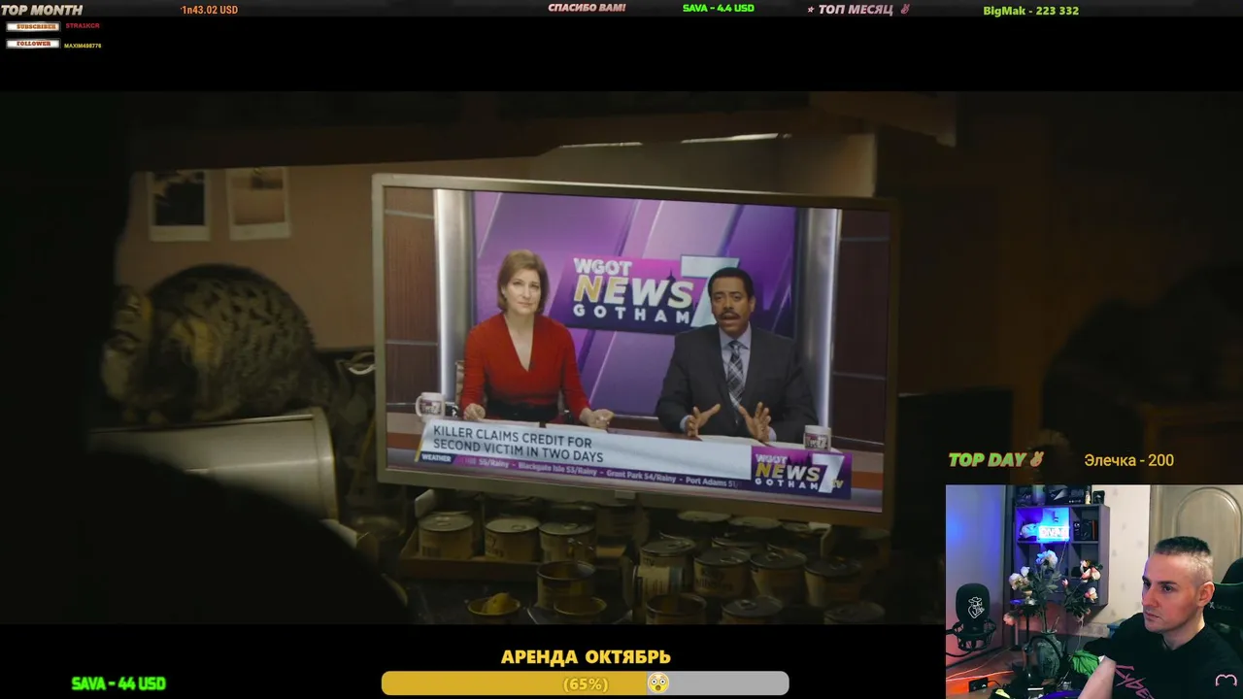Click the streamer webcam feed
The height and width of the screenshot is (699, 1243).
[x=1094, y=591]
